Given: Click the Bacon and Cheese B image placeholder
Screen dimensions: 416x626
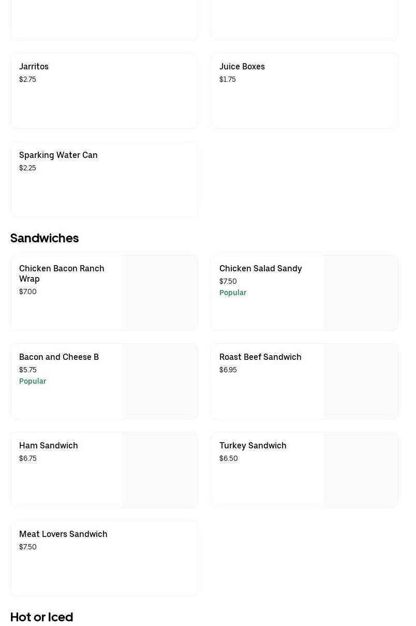Looking at the screenshot, I should pos(160,382).
